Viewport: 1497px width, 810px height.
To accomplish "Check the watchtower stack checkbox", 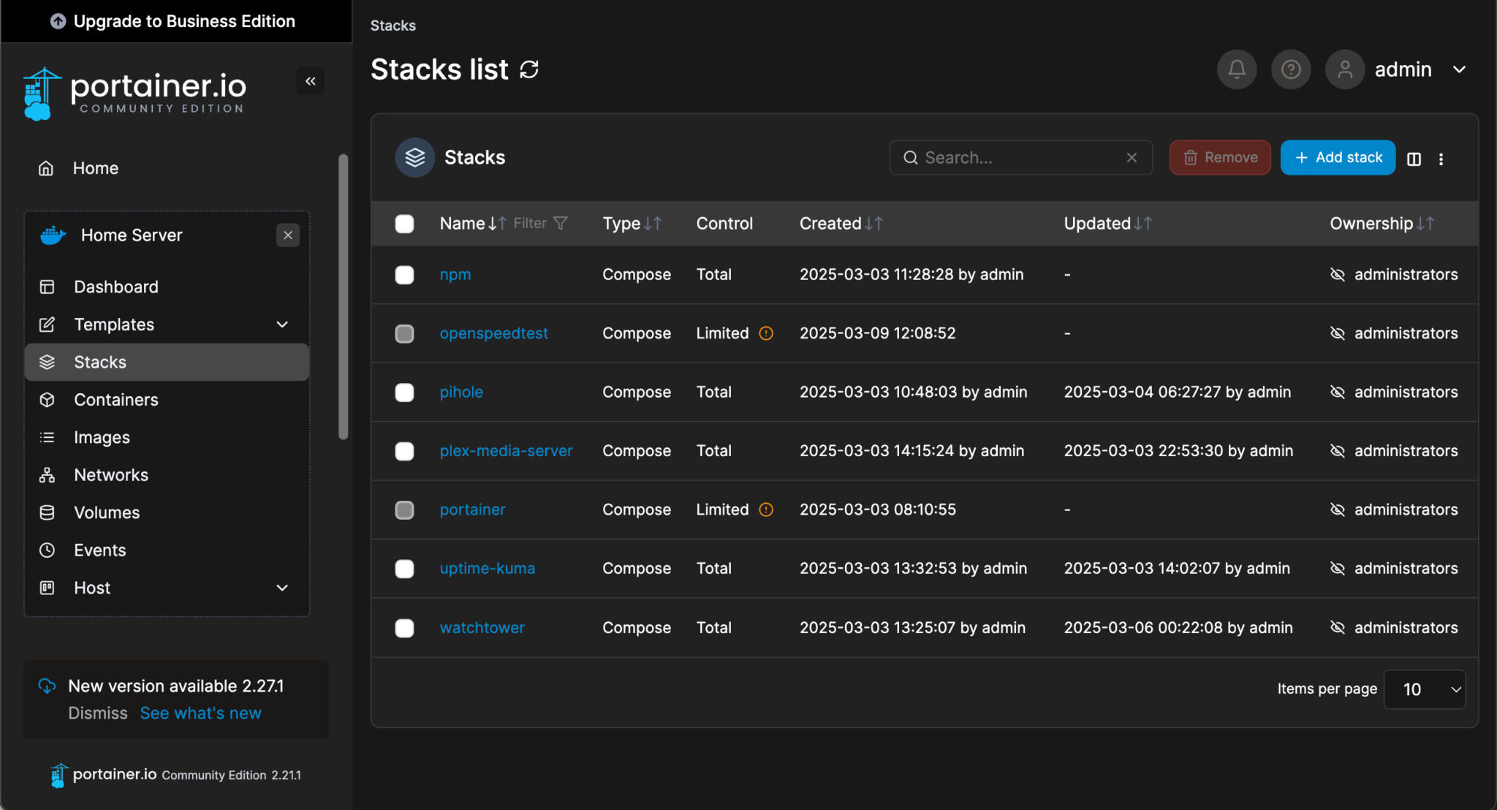I will click(x=404, y=628).
